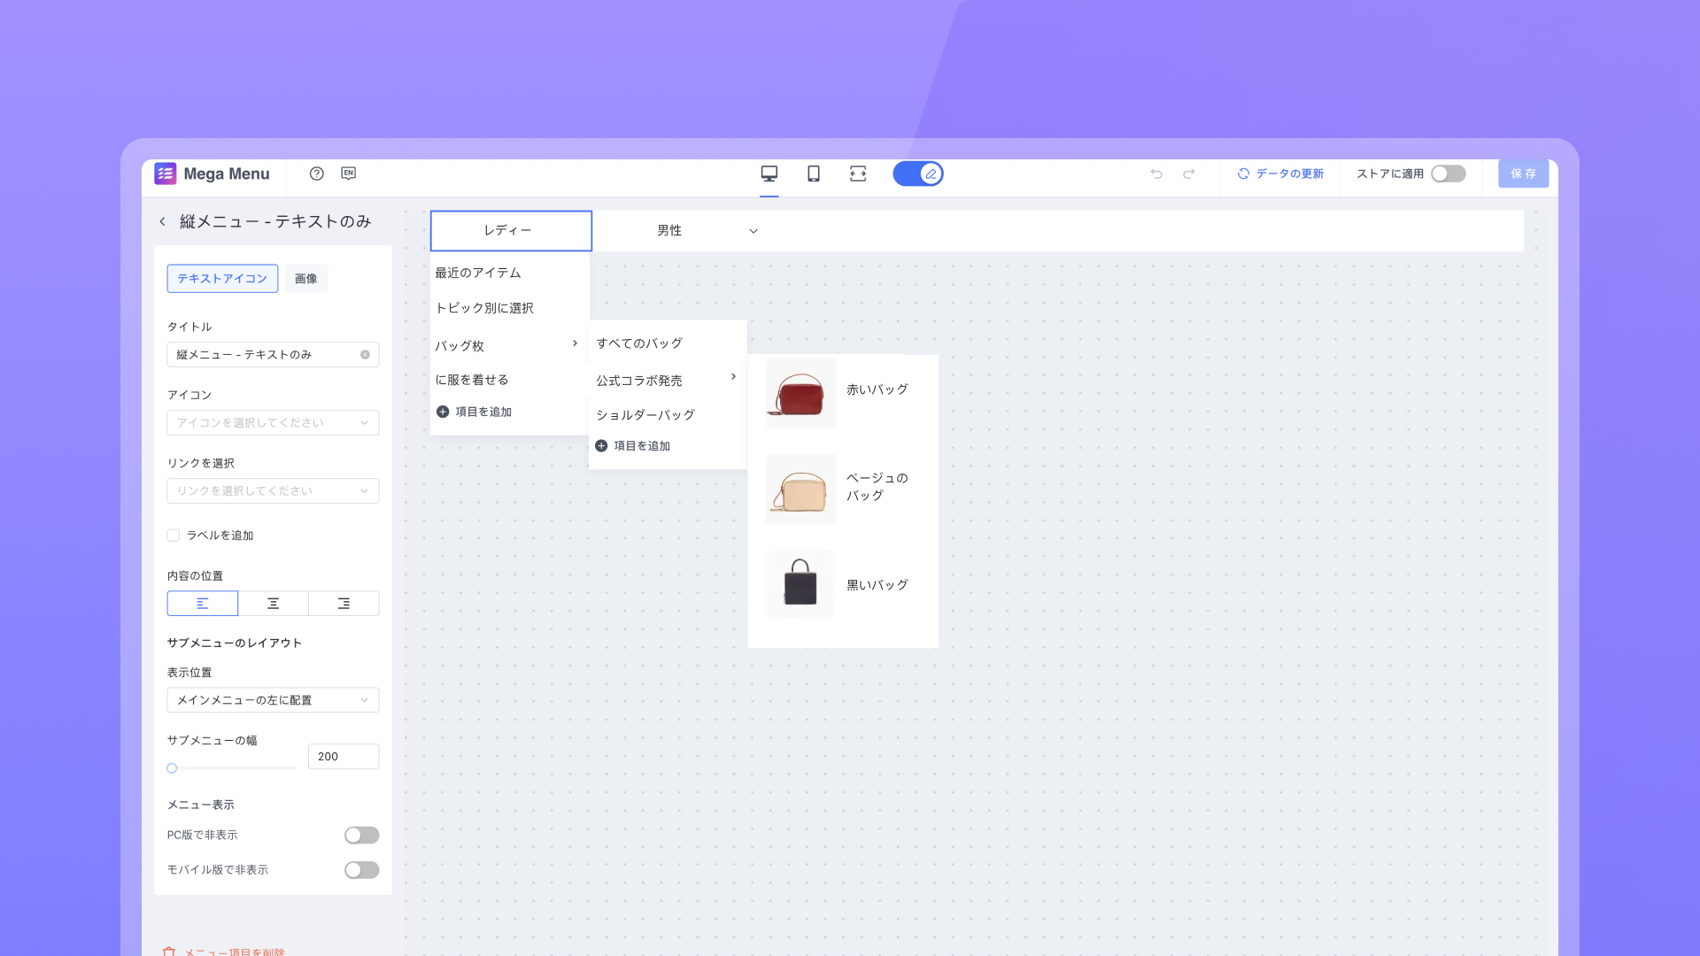Toggle ストアに適用 switch

(x=1449, y=173)
